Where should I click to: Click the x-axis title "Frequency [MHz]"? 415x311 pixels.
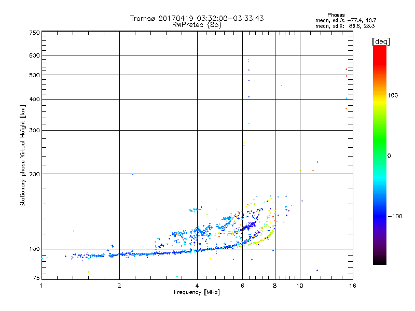[197, 292]
